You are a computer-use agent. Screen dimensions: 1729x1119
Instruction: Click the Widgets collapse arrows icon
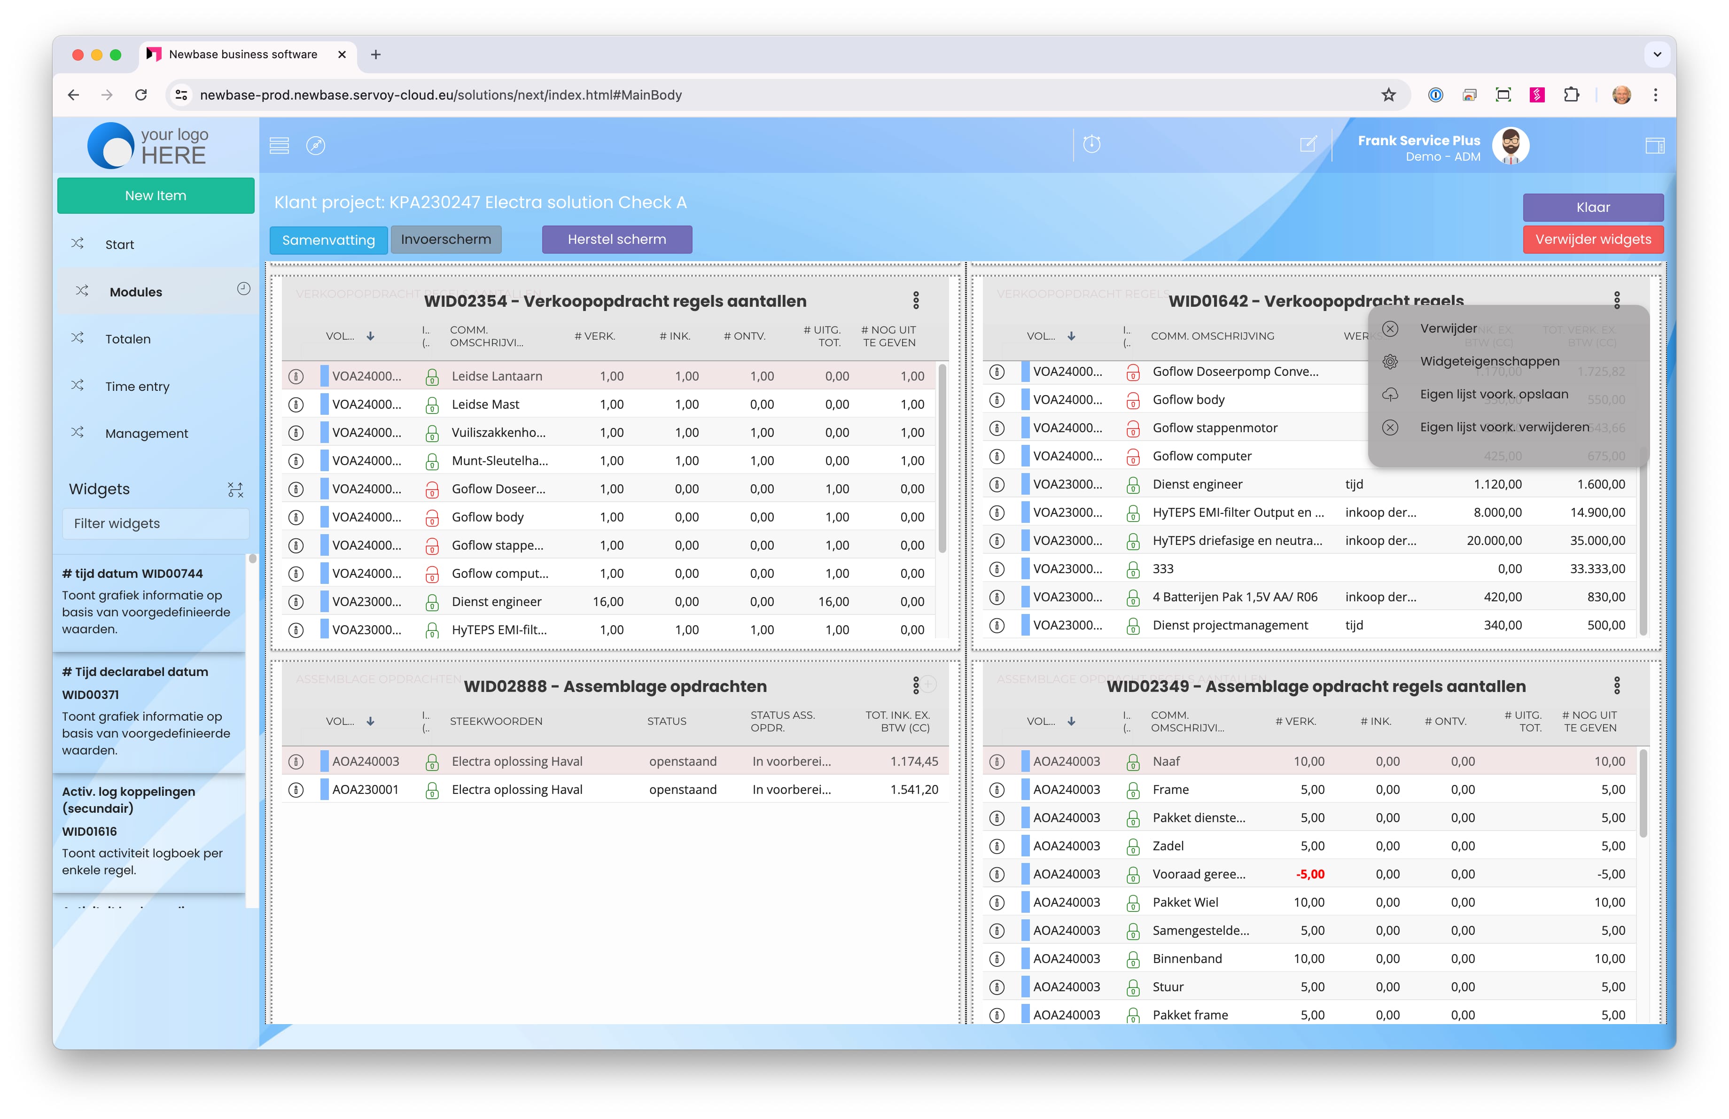point(235,490)
